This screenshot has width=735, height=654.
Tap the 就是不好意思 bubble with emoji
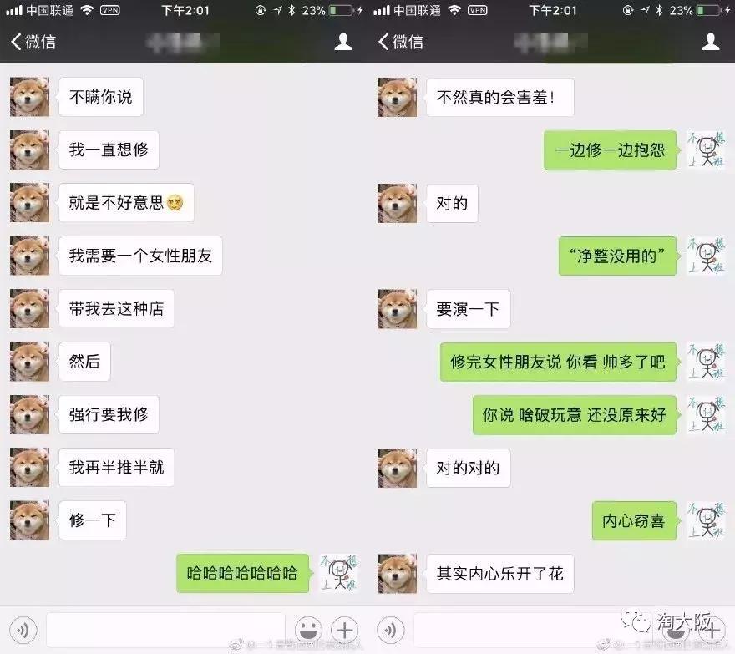[127, 203]
